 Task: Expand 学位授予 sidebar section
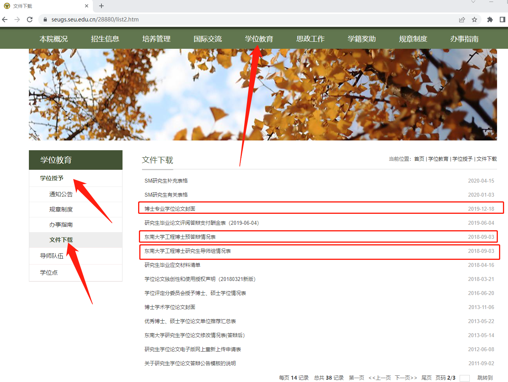click(52, 178)
